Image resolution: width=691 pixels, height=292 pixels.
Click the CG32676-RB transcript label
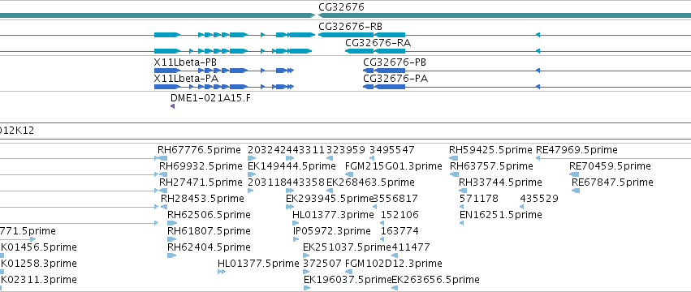pyautogui.click(x=350, y=27)
